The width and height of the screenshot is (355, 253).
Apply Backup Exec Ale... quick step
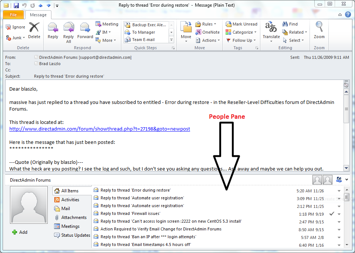tap(146, 25)
